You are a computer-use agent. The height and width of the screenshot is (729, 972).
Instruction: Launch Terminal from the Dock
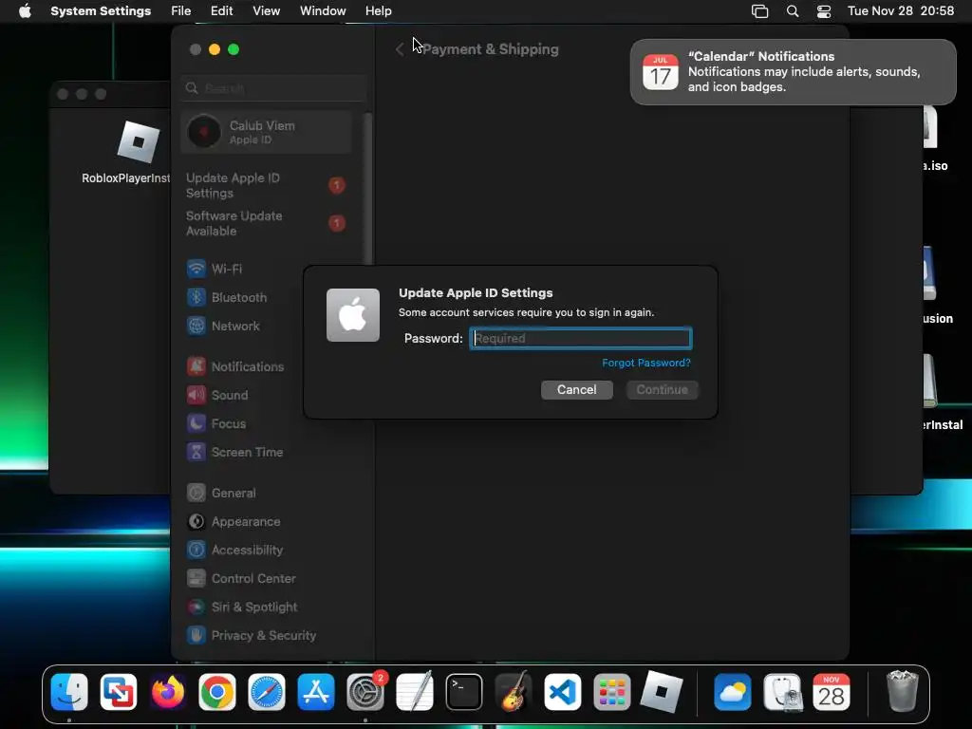pos(463,692)
